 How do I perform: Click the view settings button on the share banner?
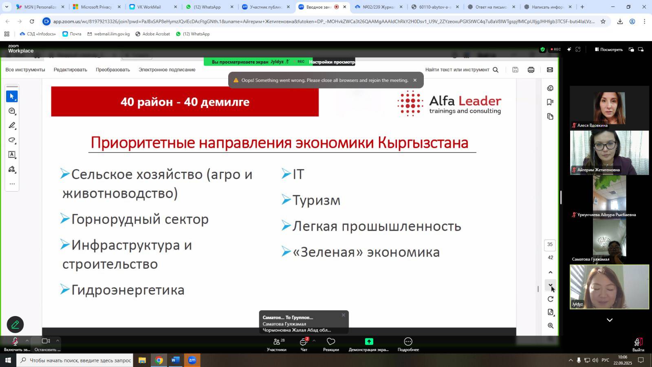[x=332, y=62]
